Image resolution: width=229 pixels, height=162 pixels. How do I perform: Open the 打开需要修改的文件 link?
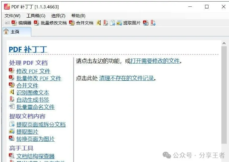click(155, 61)
